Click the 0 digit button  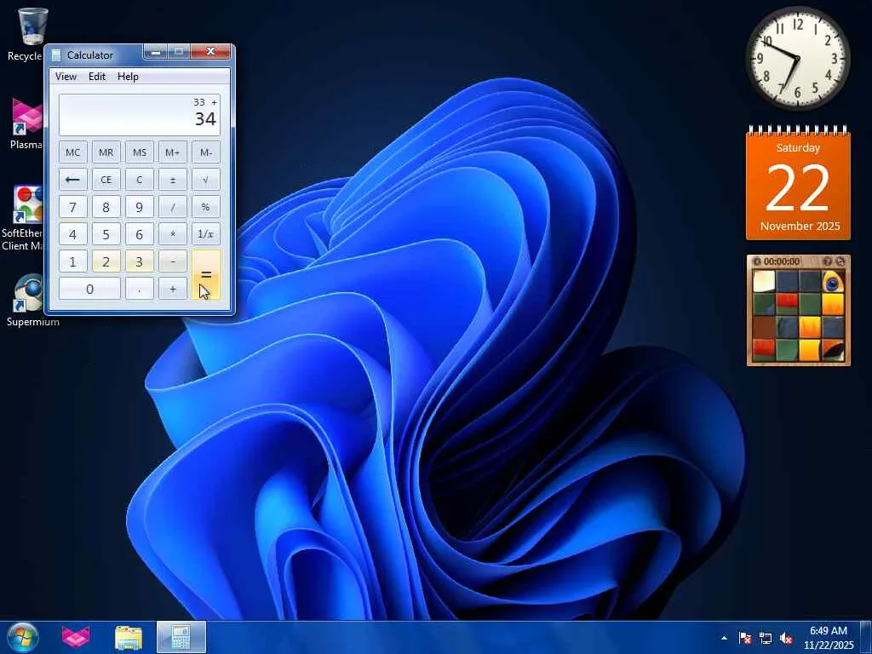coord(89,289)
